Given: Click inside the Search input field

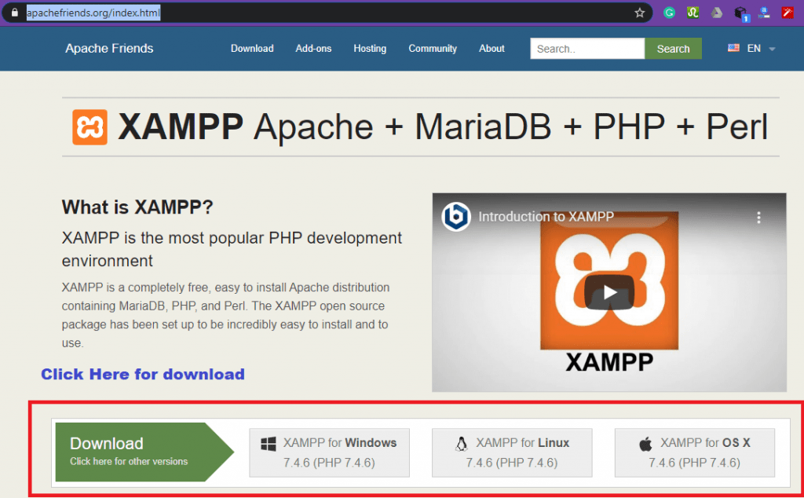Looking at the screenshot, I should click(x=587, y=48).
